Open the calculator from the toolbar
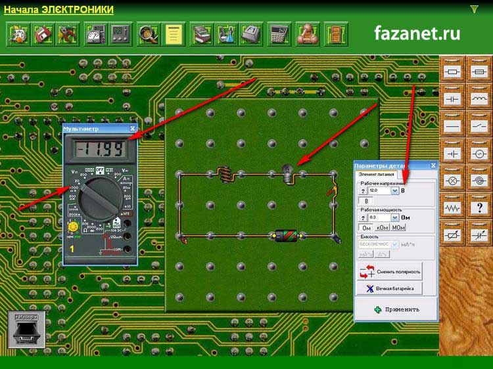 click(279, 33)
